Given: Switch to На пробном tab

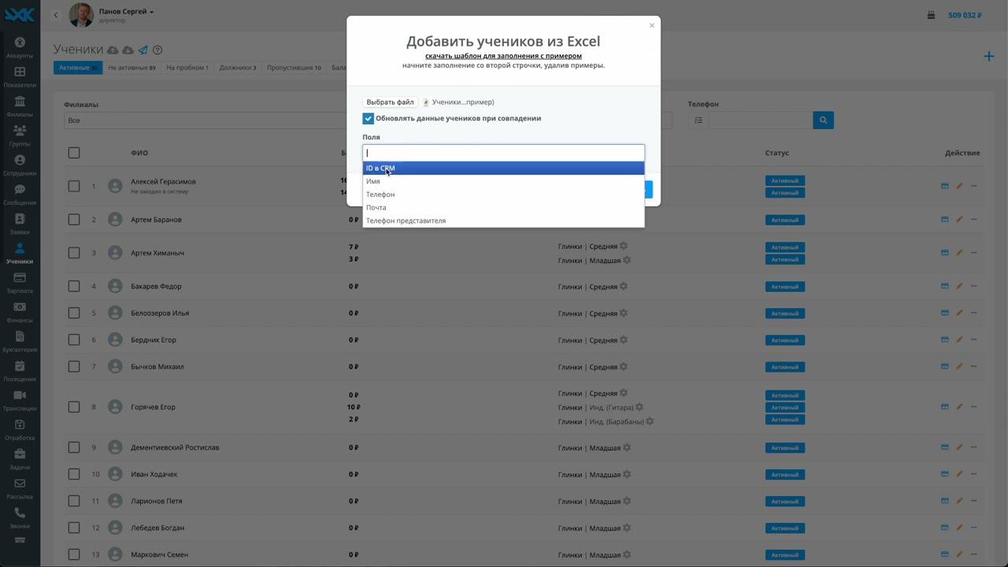Looking at the screenshot, I should [187, 68].
